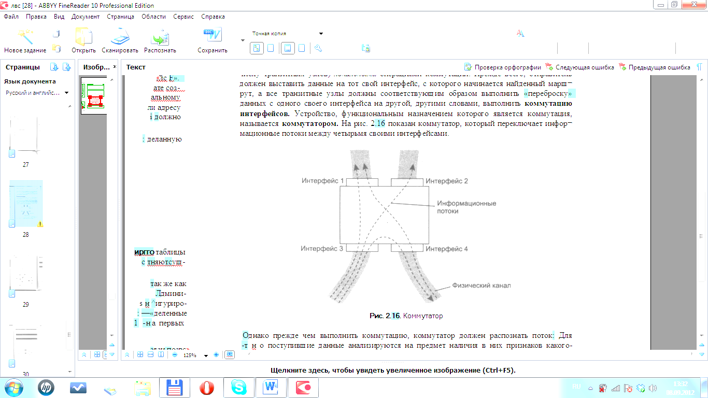Click the Распознать icon
This screenshot has width=708, height=398.
tap(160, 37)
